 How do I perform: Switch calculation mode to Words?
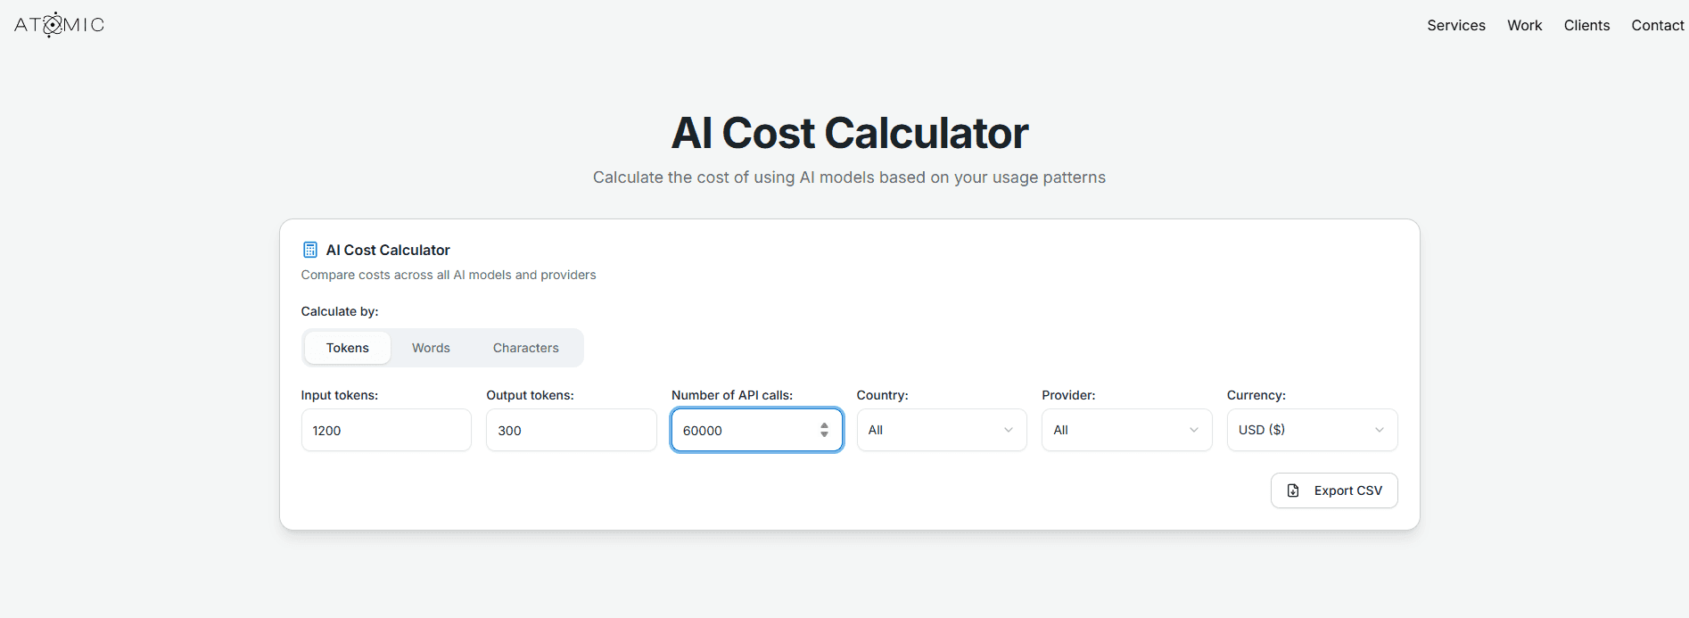click(x=431, y=348)
